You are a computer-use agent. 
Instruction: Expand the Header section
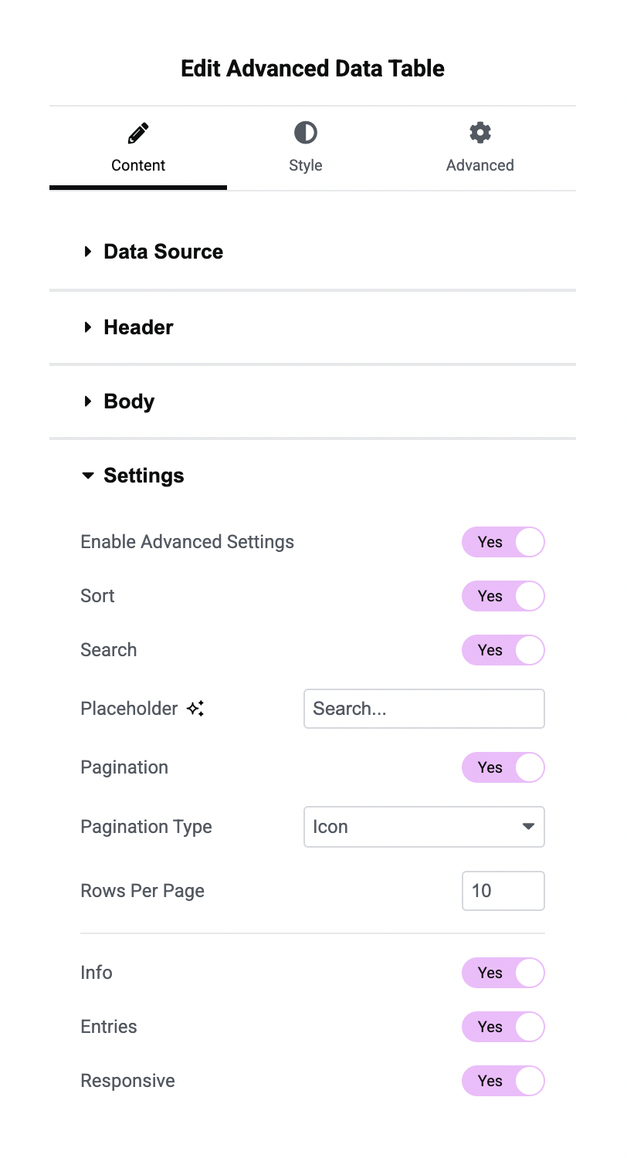(x=138, y=327)
